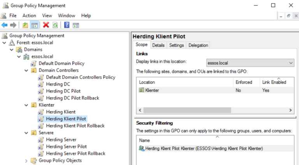Switch to the Delegation tab
The image size is (299, 165).
198,45
